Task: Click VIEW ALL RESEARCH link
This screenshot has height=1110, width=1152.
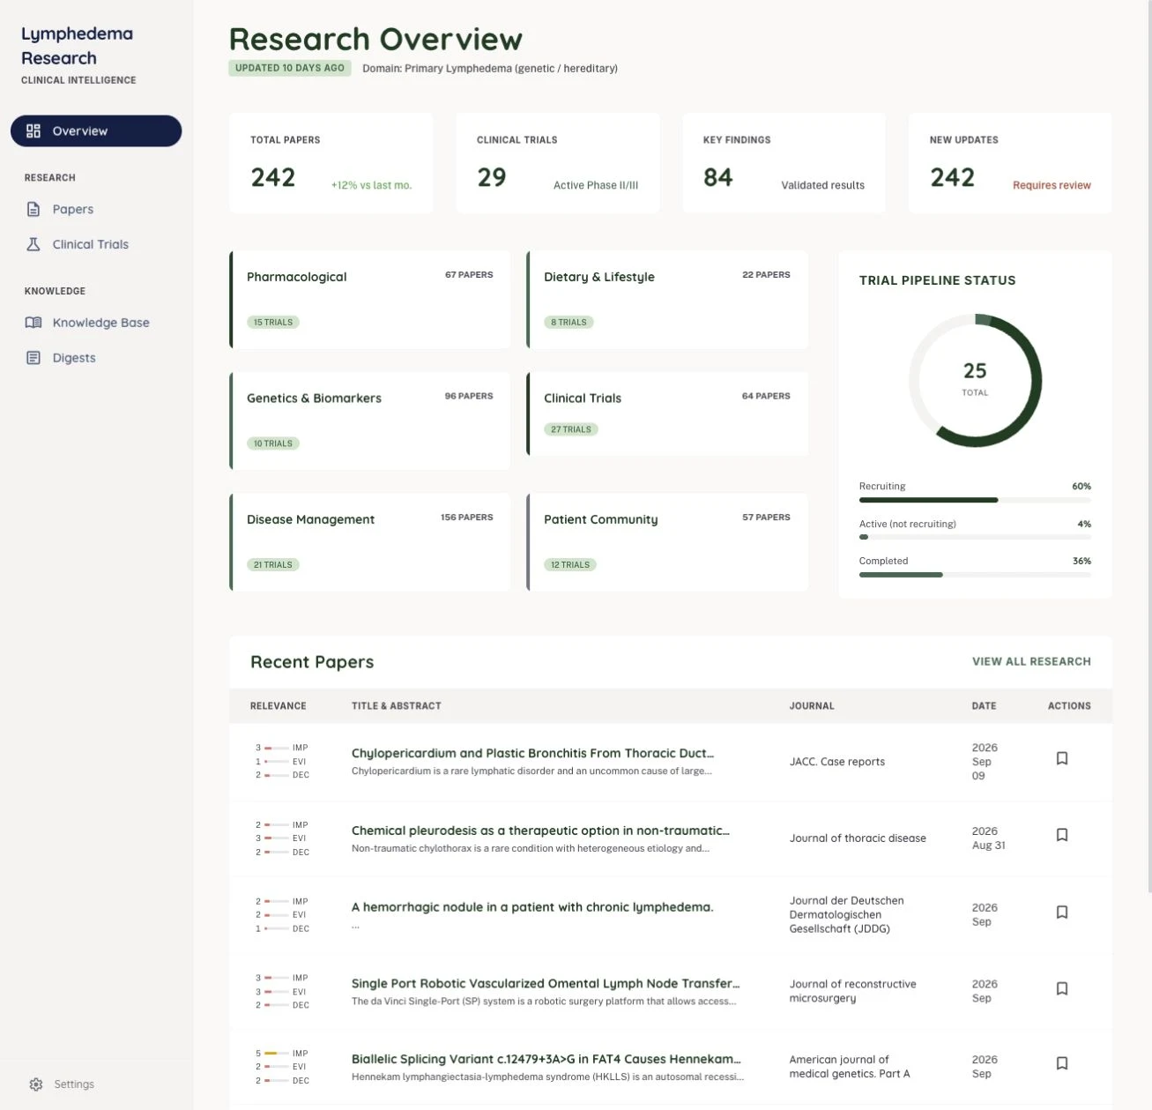Action: click(x=1031, y=661)
